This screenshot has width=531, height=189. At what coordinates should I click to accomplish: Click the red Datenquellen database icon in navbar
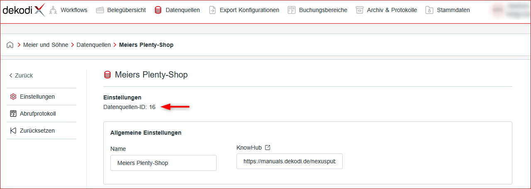tap(158, 10)
